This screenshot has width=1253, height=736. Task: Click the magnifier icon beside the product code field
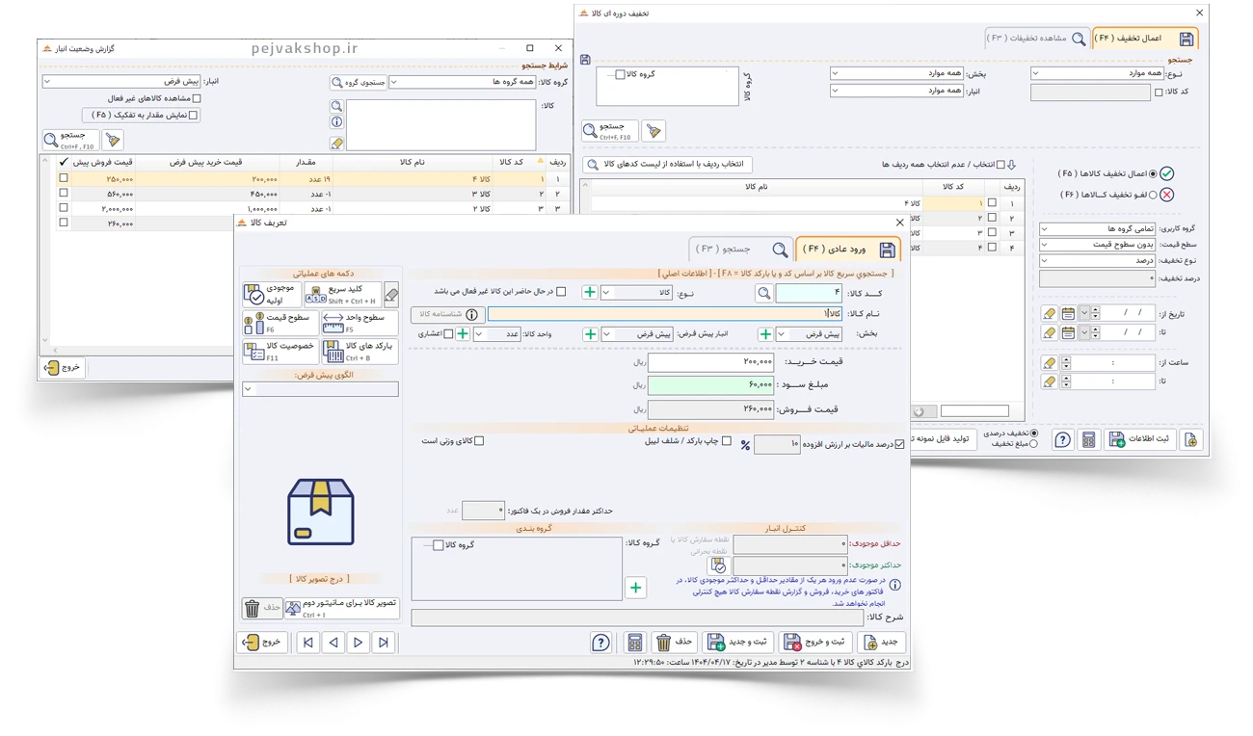[762, 293]
